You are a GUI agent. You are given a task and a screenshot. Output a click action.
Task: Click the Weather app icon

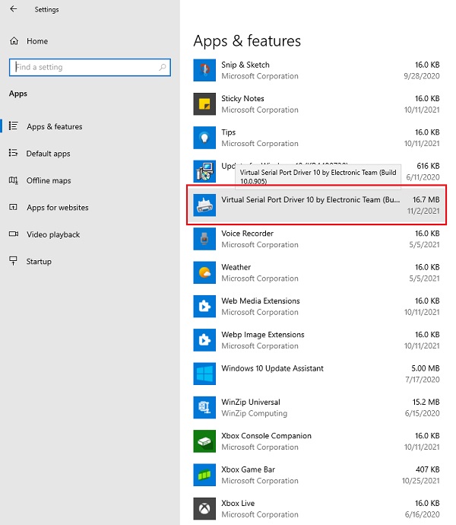click(204, 272)
